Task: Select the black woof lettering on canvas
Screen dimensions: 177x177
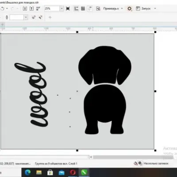Action: pos(31,94)
